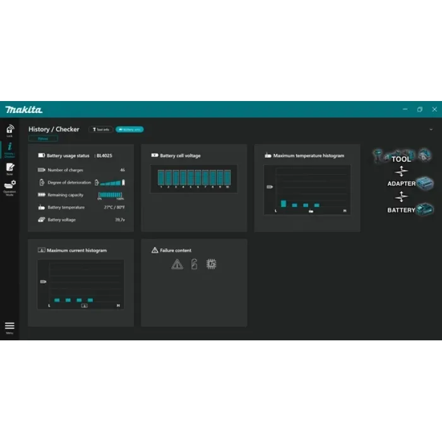Click the chip failure icon
Image resolution: width=442 pixels, height=442 pixels.
pos(211,265)
